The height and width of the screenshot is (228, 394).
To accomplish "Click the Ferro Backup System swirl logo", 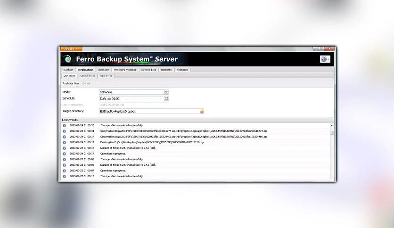I will click(x=67, y=59).
